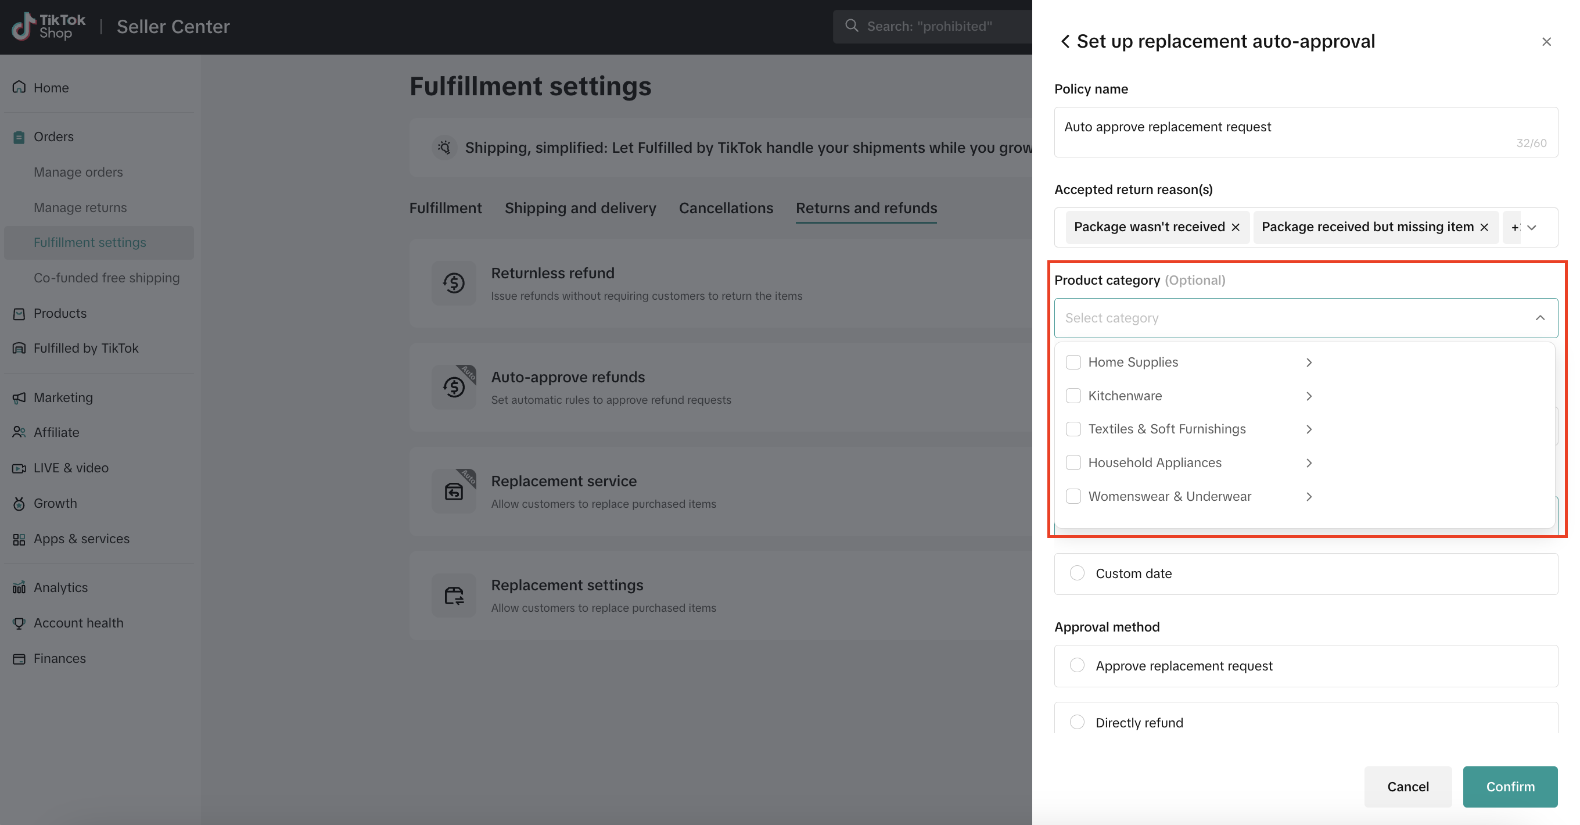
Task: Choose the Approve replacement request radio button
Action: coord(1077,666)
